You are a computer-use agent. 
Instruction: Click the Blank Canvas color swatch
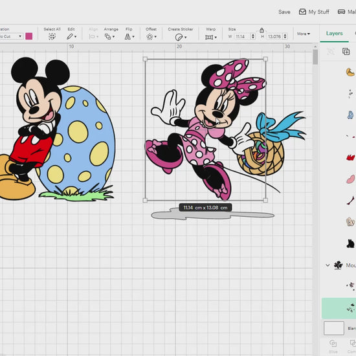(334, 328)
